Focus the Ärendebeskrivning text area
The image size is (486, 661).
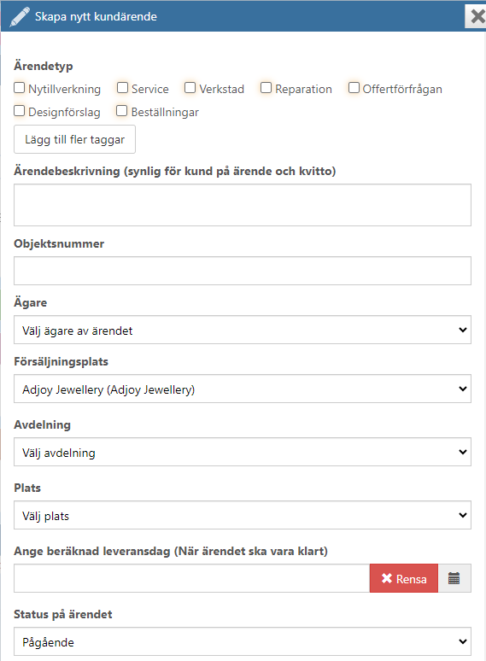pyautogui.click(x=243, y=205)
